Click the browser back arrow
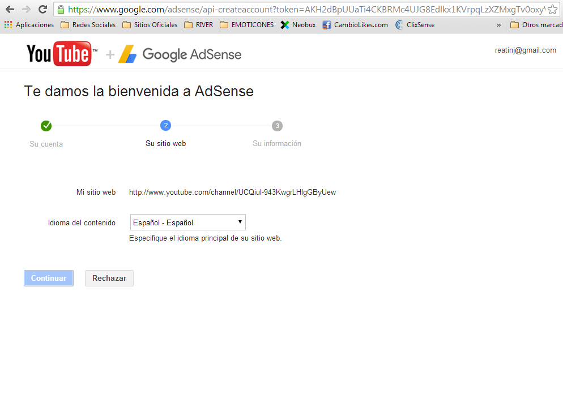563x394 pixels. tap(10, 9)
